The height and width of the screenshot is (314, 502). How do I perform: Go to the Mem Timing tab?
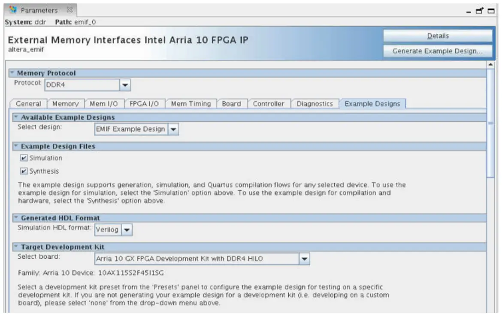click(191, 104)
